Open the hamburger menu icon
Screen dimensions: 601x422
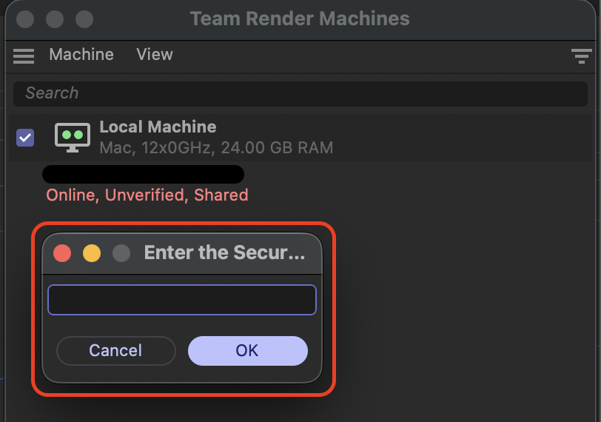[x=24, y=56]
